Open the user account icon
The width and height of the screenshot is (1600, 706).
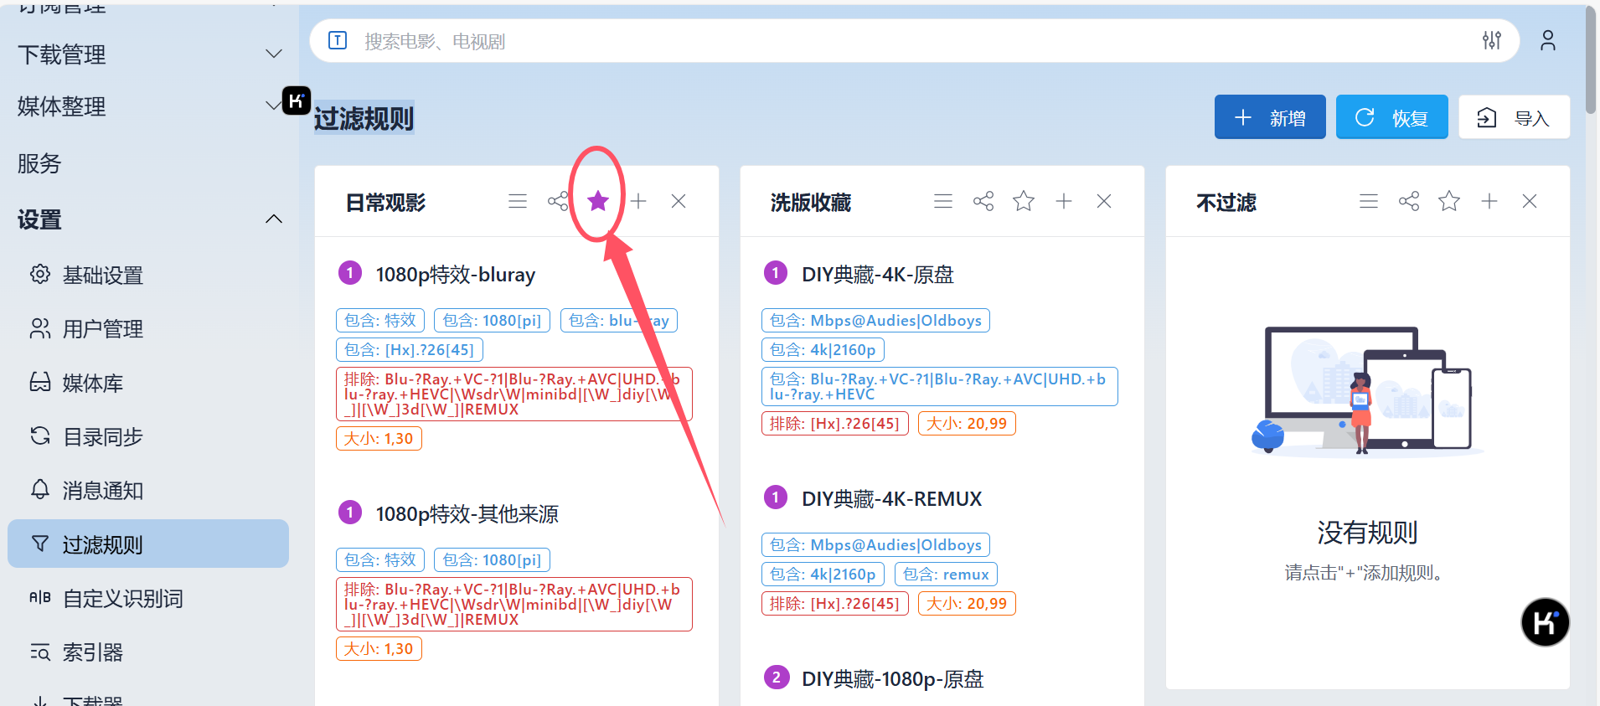coord(1548,40)
